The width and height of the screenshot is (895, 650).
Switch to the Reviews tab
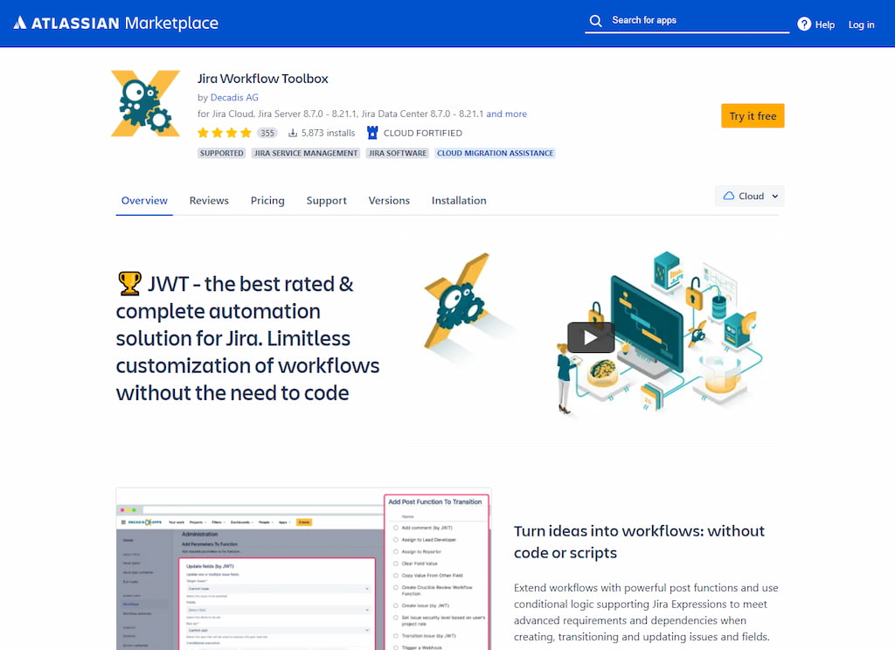click(x=209, y=200)
